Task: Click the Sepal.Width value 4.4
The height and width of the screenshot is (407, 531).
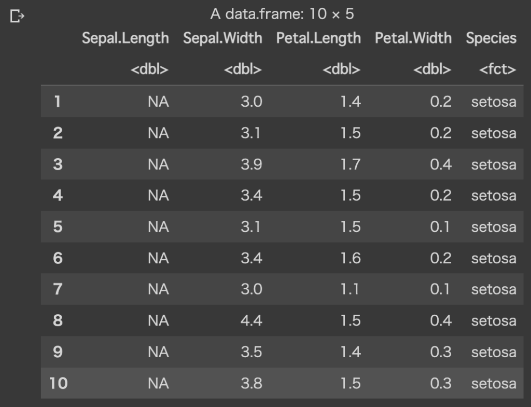Action: [251, 321]
